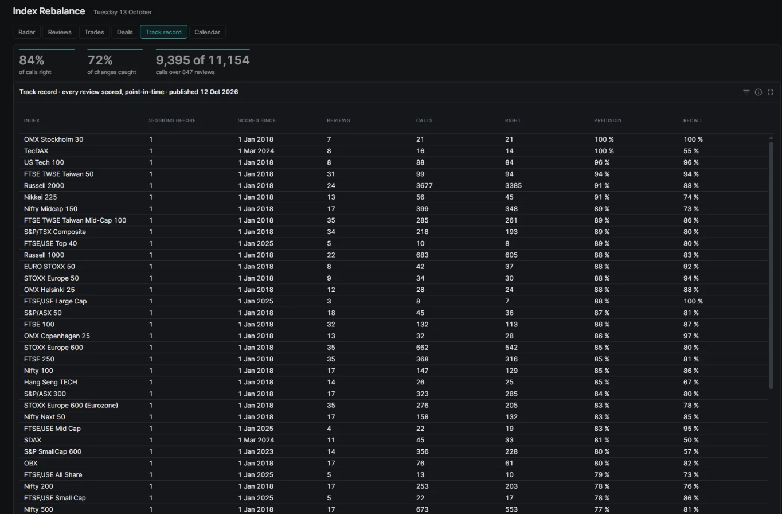Select the OMX Stockholm 30 row
782x514 pixels.
[393, 139]
